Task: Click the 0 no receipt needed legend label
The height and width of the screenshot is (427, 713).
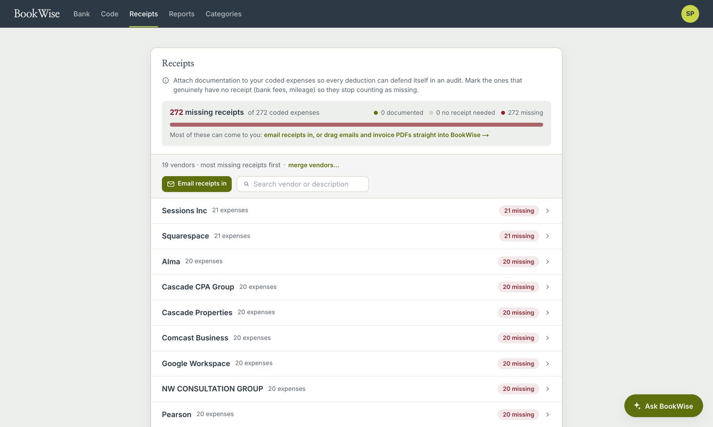Action: (465, 113)
